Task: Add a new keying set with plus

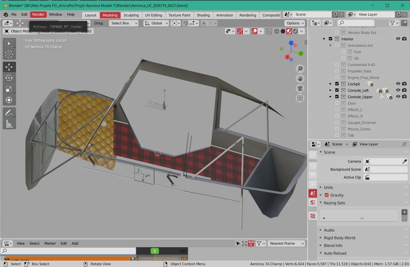Action: click(404, 212)
